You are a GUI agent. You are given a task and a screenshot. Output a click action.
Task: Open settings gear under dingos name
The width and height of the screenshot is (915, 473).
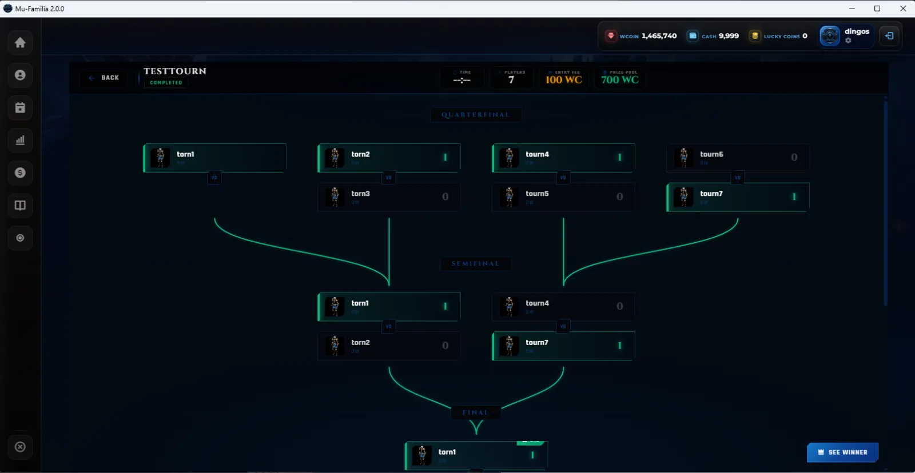tap(848, 41)
